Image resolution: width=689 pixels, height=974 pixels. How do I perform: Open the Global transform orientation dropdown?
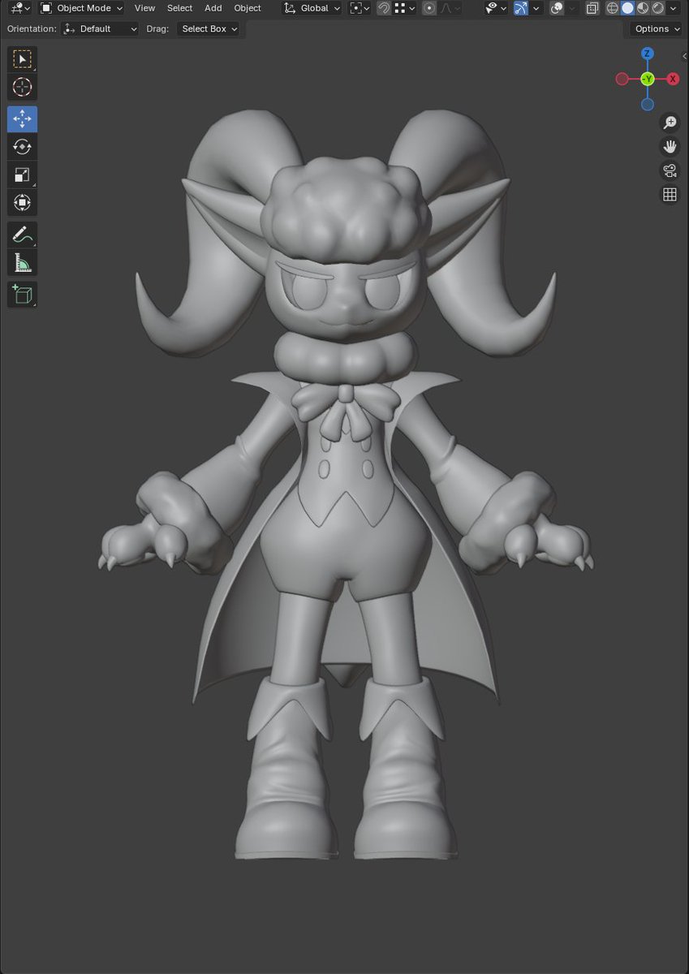click(x=312, y=8)
